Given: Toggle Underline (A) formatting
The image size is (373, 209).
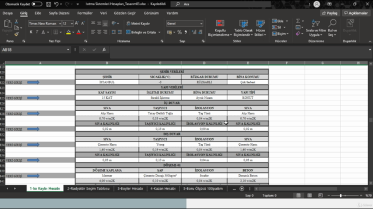Looking at the screenshot, I should coord(43,32).
